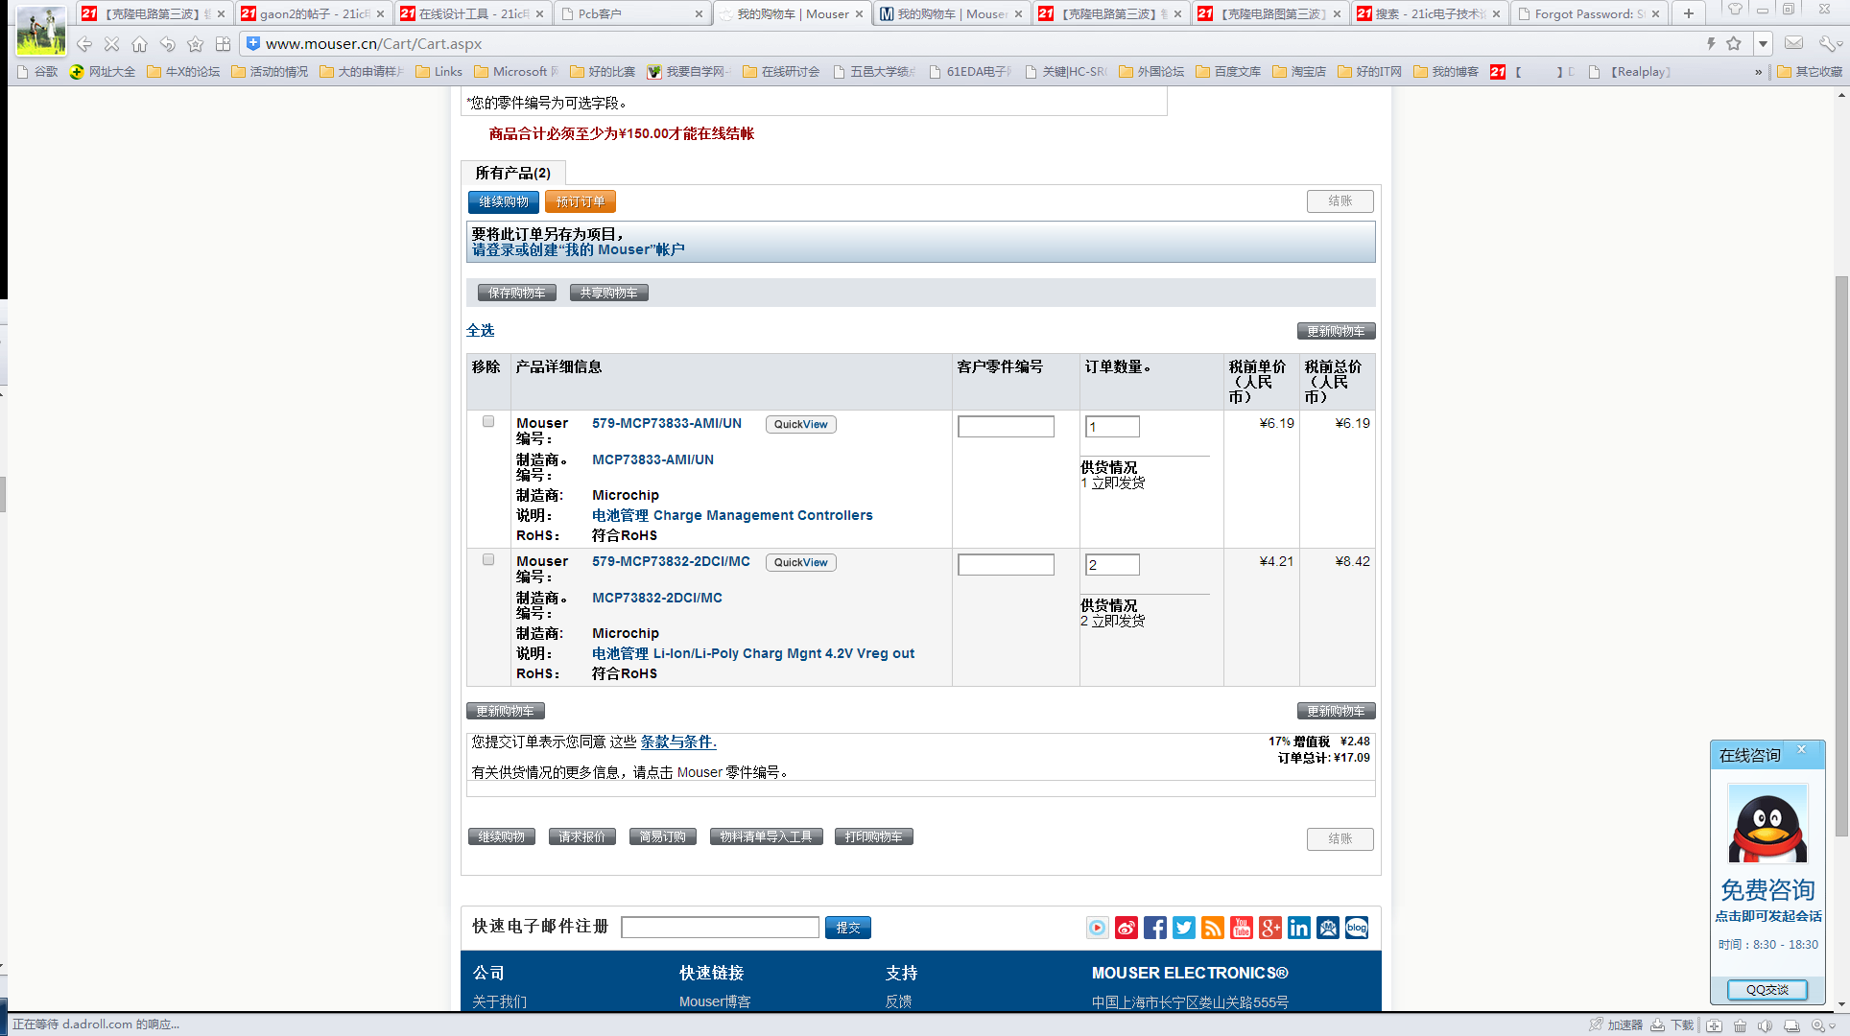The width and height of the screenshot is (1850, 1036).
Task: Click the 下载 download icon in status bar
Action: click(1673, 1024)
